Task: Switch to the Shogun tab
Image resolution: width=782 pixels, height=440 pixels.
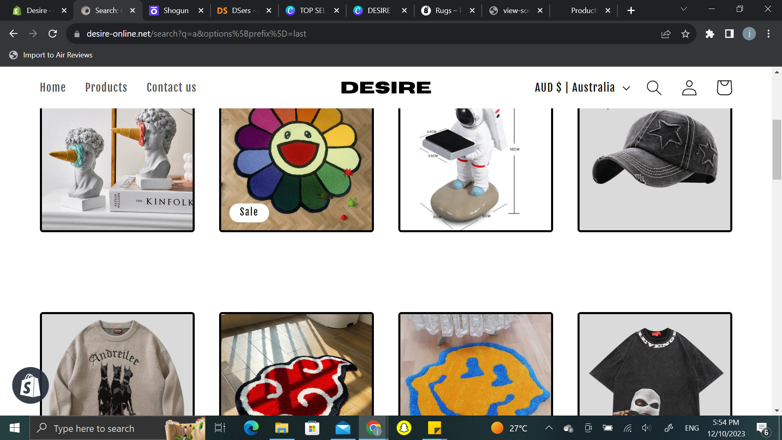Action: (x=175, y=11)
